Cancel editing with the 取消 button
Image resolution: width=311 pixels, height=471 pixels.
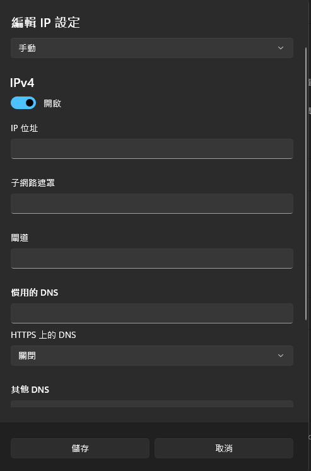[223, 448]
